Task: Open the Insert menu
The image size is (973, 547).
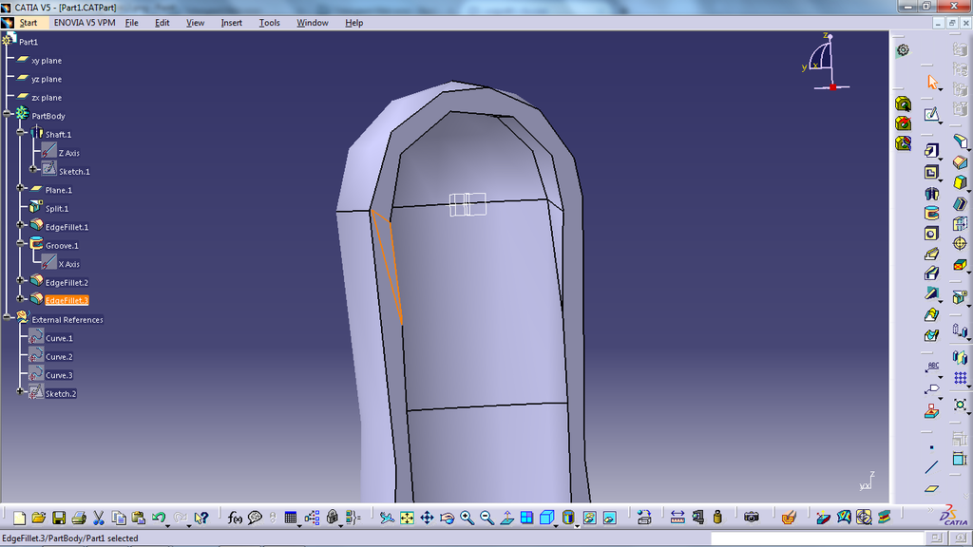Action: tap(232, 23)
